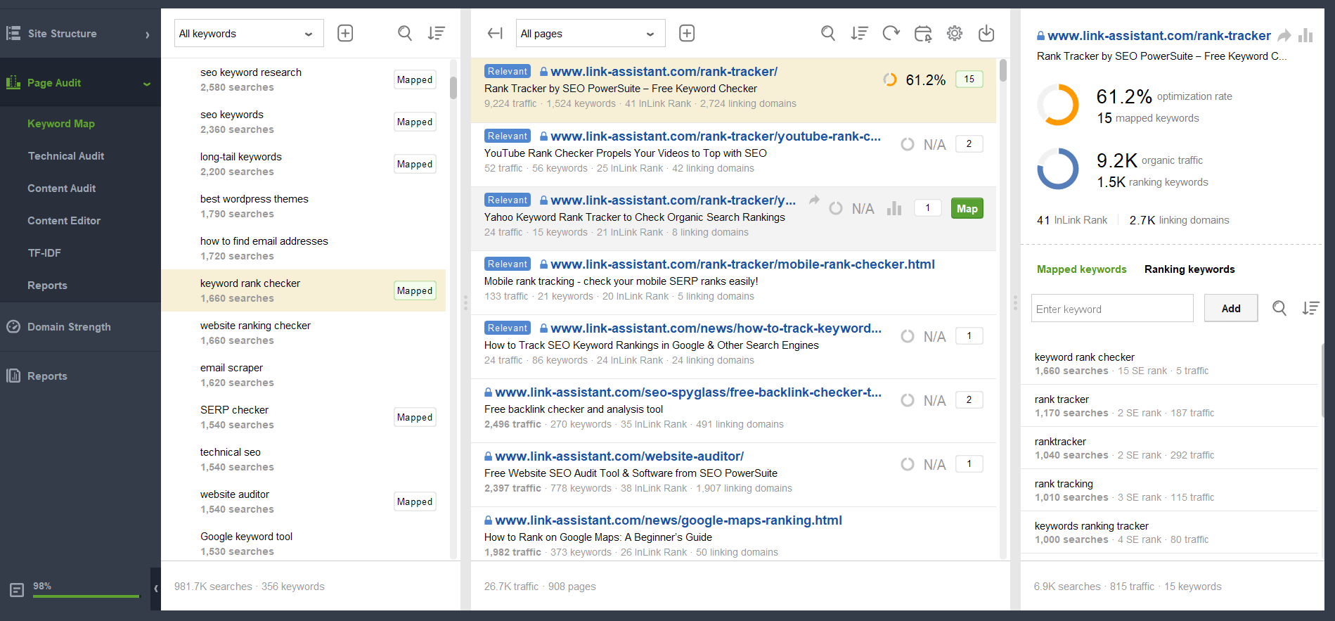Open rank-tracker link in details panel header
This screenshot has width=1335, height=621.
(x=1159, y=35)
